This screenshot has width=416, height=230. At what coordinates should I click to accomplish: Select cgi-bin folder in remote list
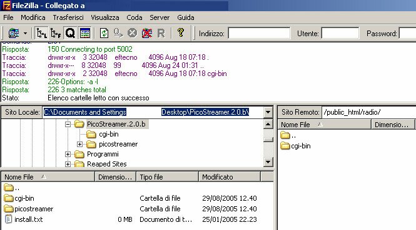point(295,146)
